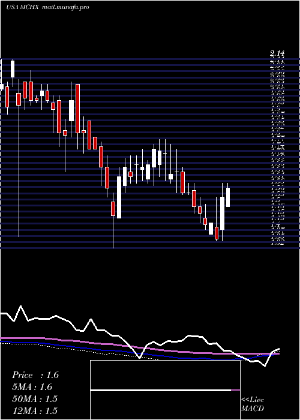The width and height of the screenshot is (300, 420).
Task: Click the '50MA : 1.5' value
Action: coord(35,398)
